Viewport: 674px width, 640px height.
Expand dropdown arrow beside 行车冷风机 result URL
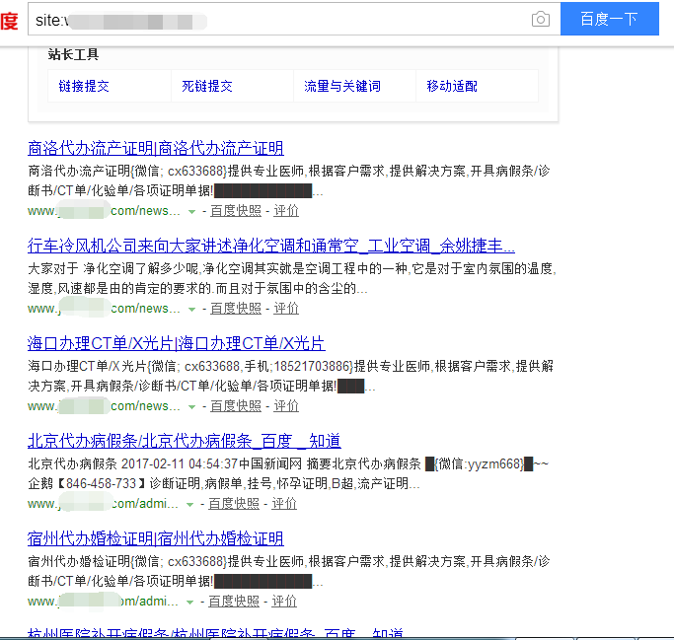pyautogui.click(x=191, y=309)
